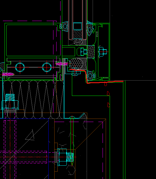Click the large honeycomb-hatched backer rod circle
The width and height of the screenshot is (156, 179).
pyautogui.click(x=76, y=63)
